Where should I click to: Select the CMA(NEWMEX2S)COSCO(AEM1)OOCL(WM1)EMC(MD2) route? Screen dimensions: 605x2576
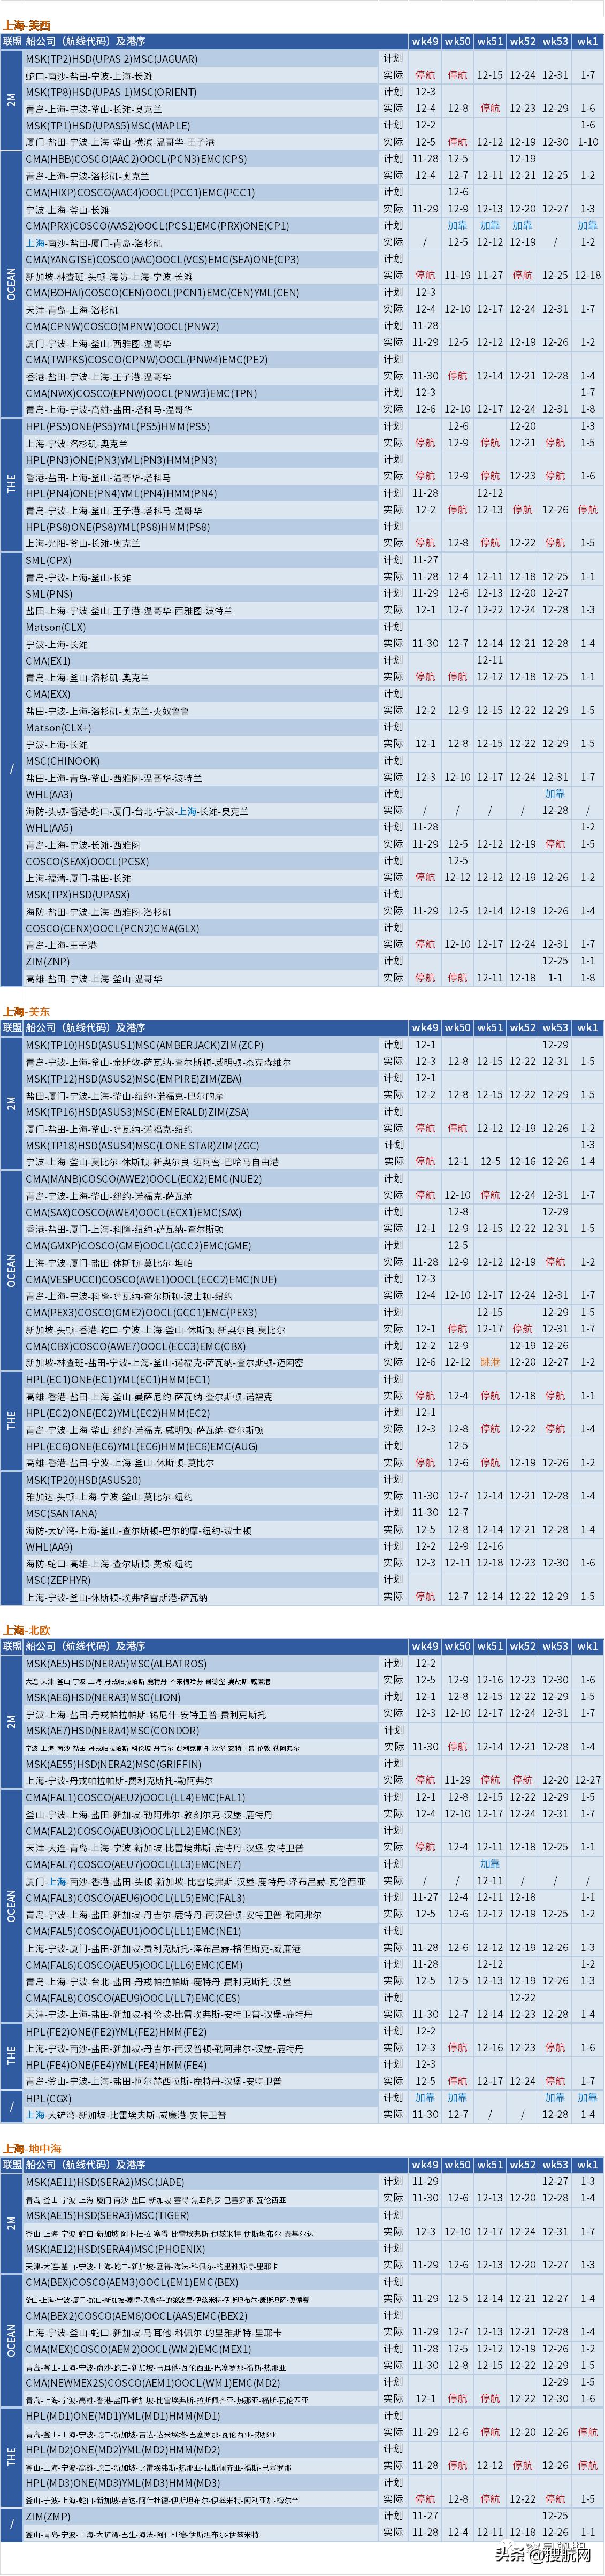(x=153, y=2382)
